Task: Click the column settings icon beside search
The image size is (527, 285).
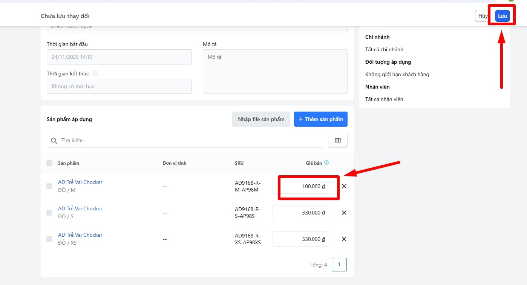Action: [x=337, y=140]
